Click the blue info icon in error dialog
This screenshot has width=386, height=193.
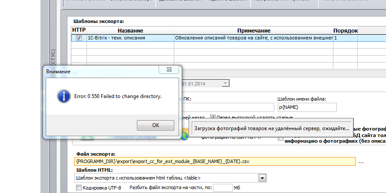tap(64, 96)
